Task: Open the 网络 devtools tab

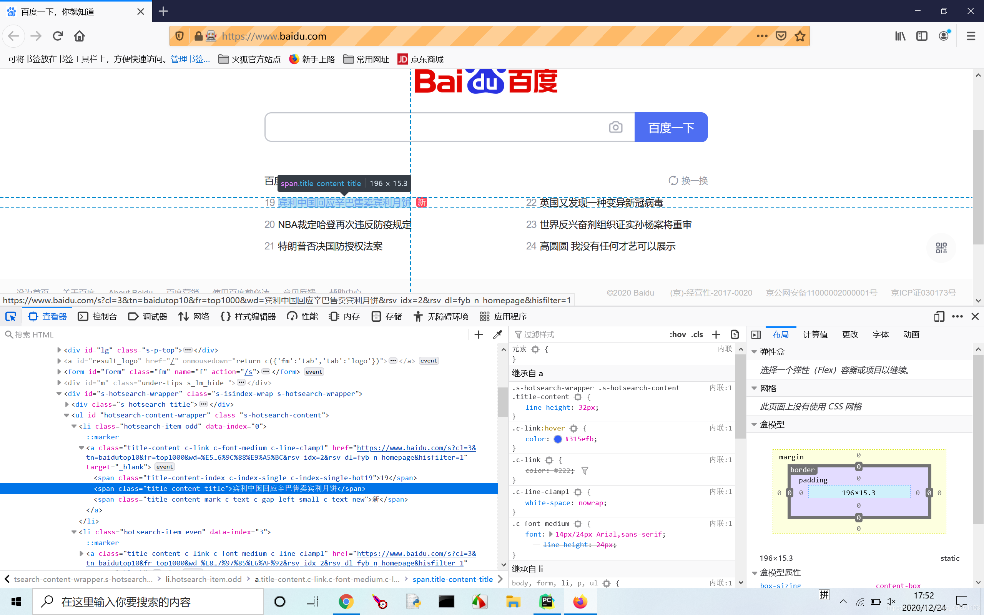Action: click(194, 316)
